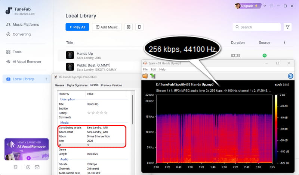Image resolution: width=299 pixels, height=175 pixels.
Task: Select the Year value 2026
Action: (90, 141)
